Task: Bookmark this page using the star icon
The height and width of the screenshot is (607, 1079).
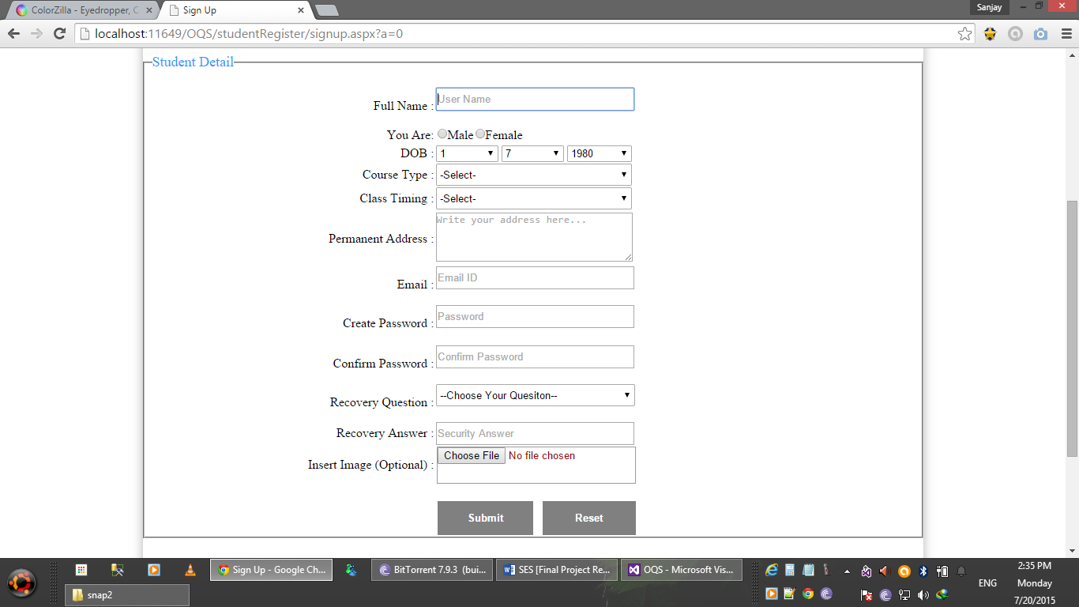Action: click(967, 34)
